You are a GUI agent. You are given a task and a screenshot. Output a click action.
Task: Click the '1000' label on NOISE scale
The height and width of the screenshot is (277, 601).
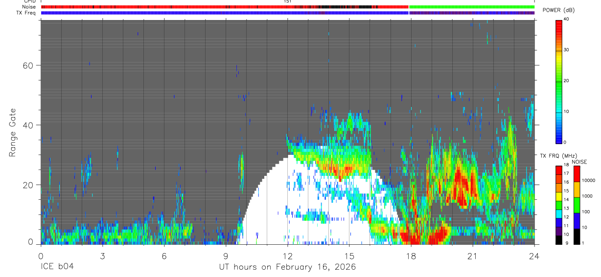point(587,196)
